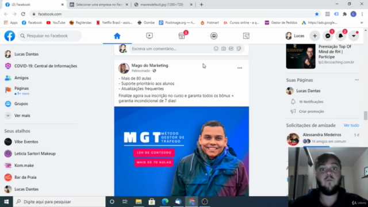Open Lucas Dantas page under Suas Páginas
The image size is (368, 207).
click(308, 91)
